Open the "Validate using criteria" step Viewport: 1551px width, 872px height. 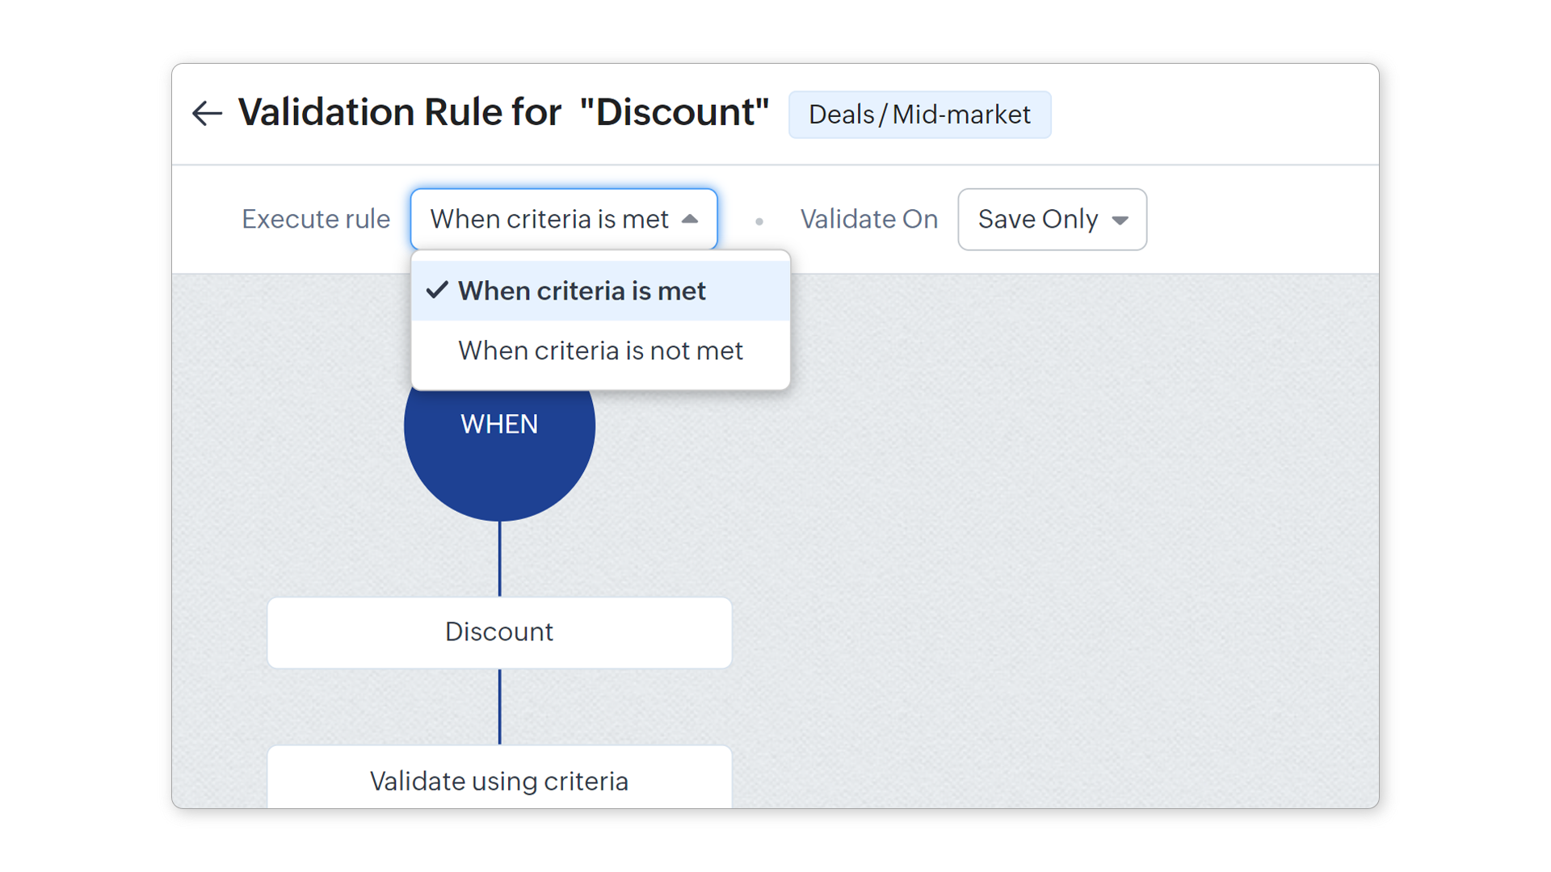(x=499, y=780)
